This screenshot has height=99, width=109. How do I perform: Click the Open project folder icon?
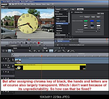tap(13, 4)
